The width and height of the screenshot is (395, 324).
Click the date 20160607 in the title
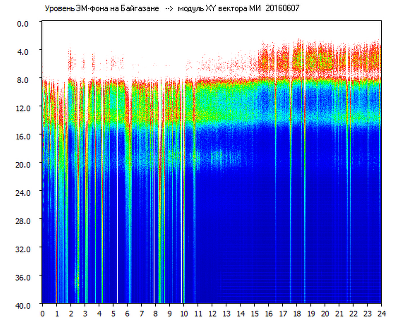[x=282, y=9]
